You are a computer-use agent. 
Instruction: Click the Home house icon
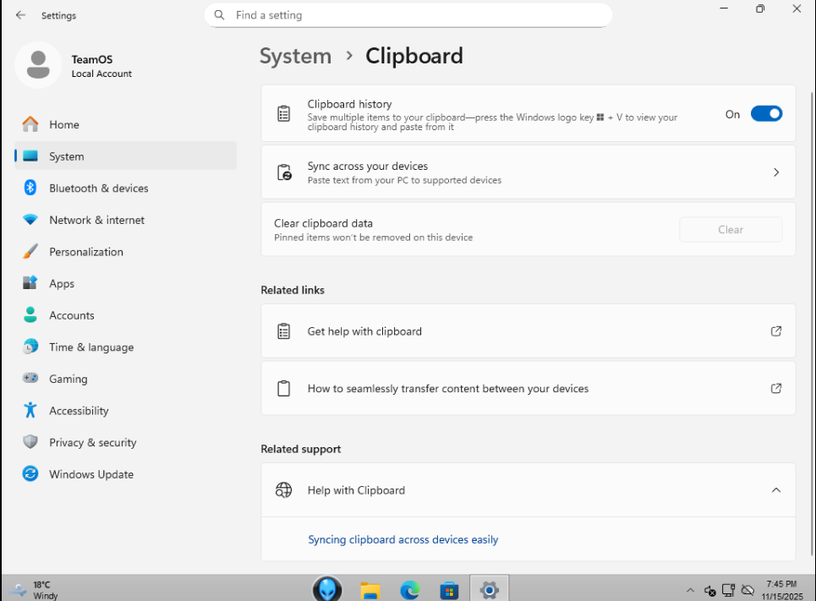click(30, 124)
